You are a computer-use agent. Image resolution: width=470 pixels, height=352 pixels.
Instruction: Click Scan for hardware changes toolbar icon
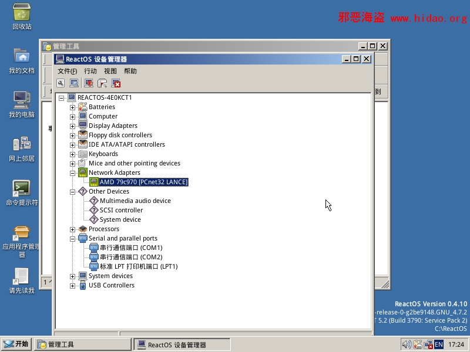(x=74, y=83)
